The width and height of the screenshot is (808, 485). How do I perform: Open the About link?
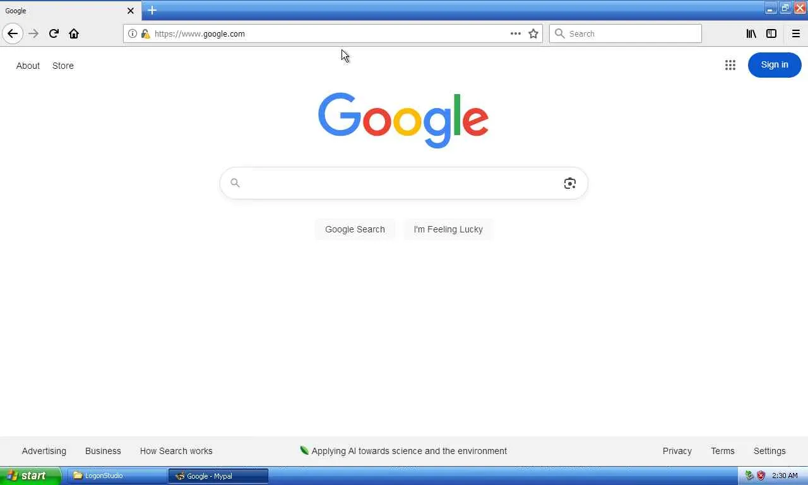click(x=28, y=66)
